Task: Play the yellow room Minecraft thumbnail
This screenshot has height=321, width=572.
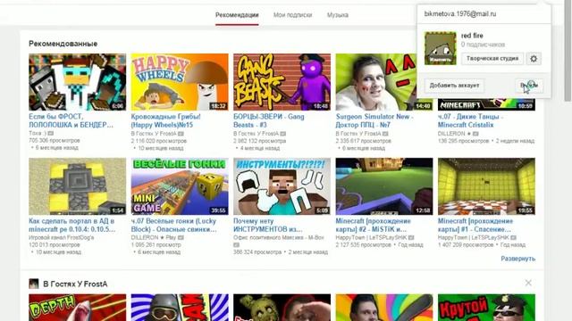Action: coord(486,186)
